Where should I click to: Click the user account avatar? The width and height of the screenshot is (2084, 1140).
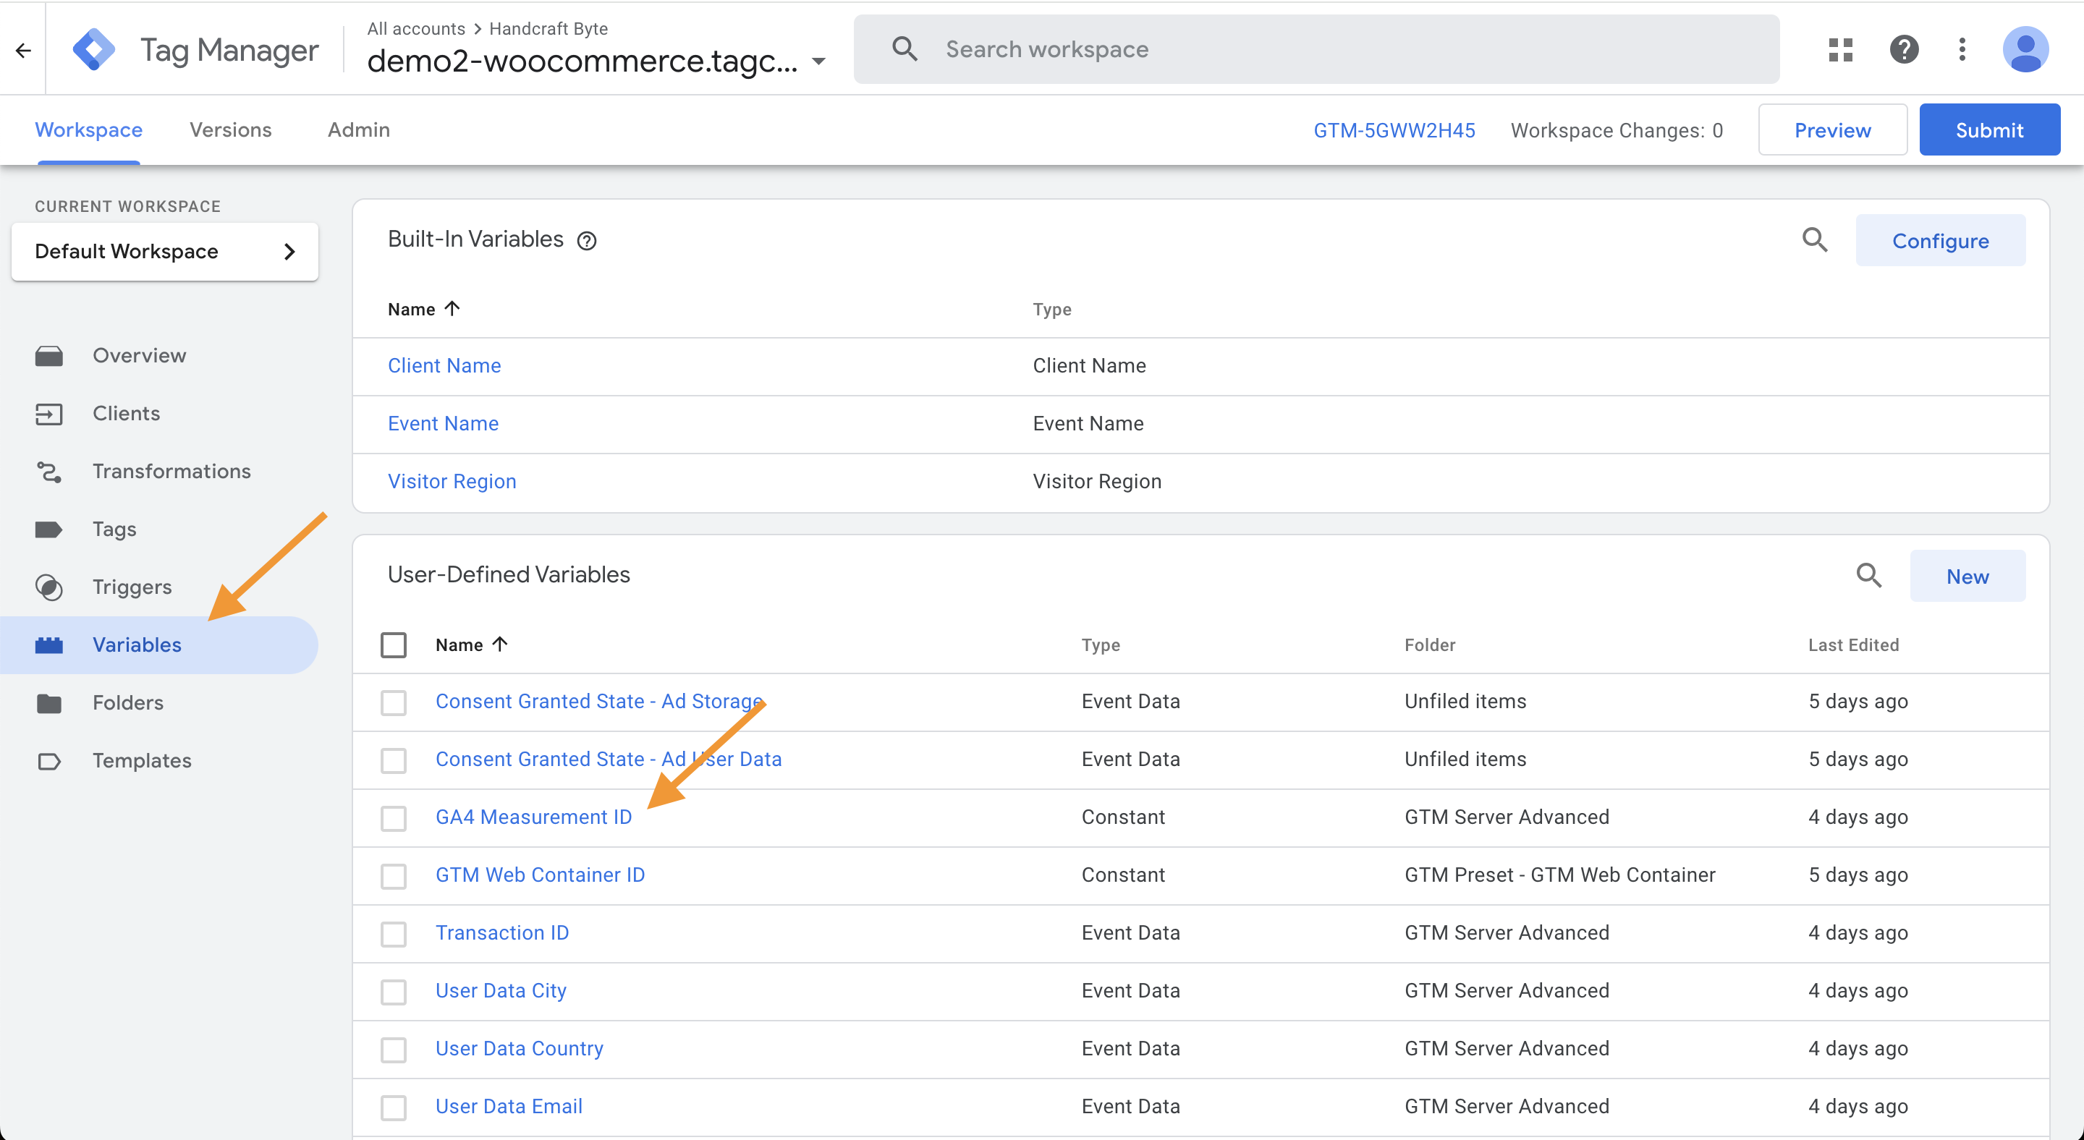click(2025, 50)
